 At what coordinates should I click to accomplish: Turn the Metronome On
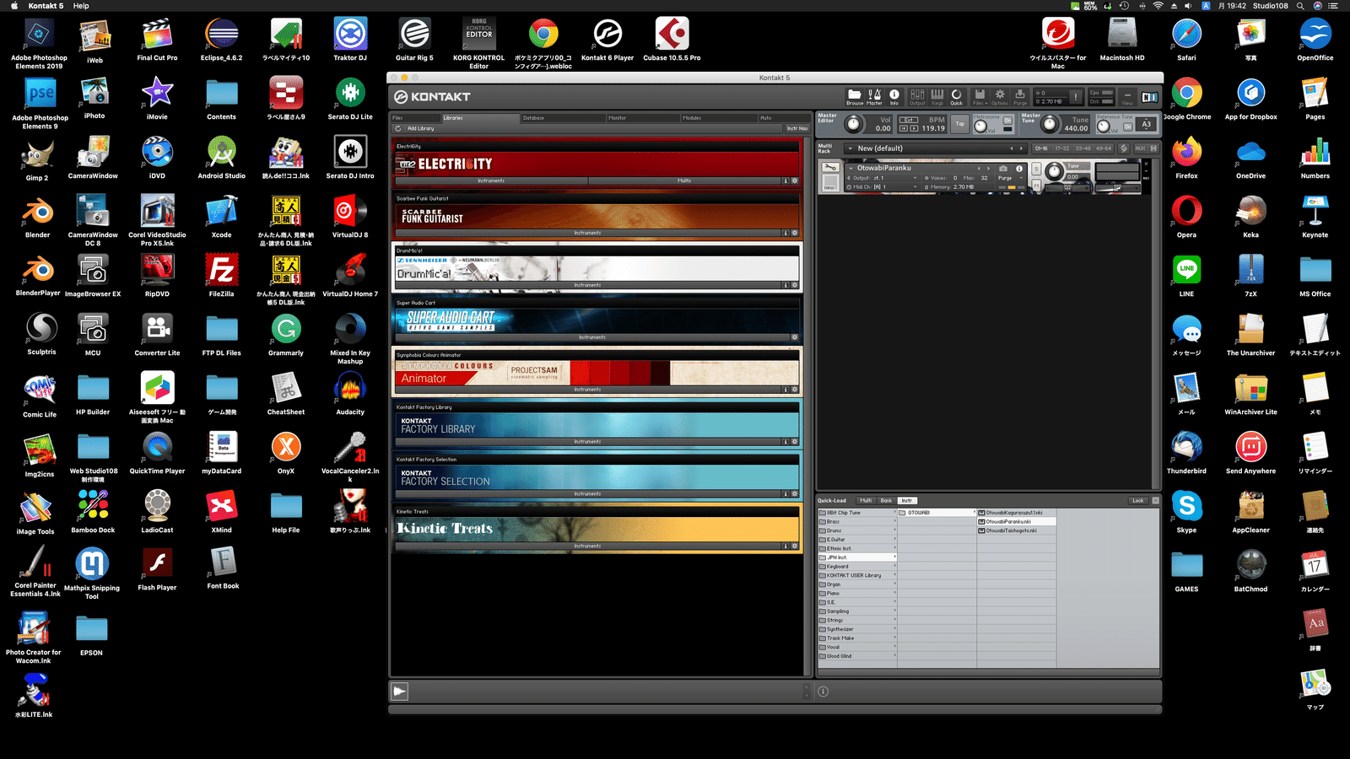pyautogui.click(x=1007, y=121)
